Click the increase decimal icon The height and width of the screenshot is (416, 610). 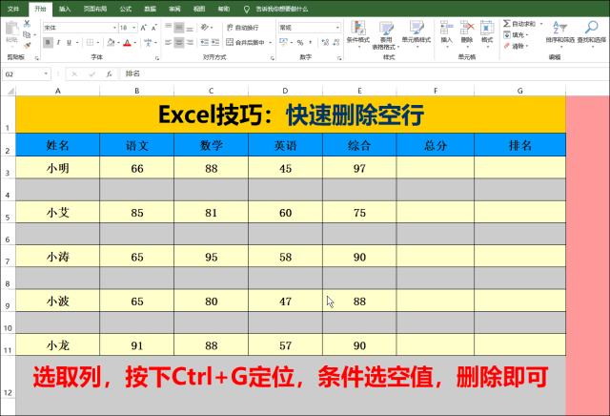click(x=326, y=42)
